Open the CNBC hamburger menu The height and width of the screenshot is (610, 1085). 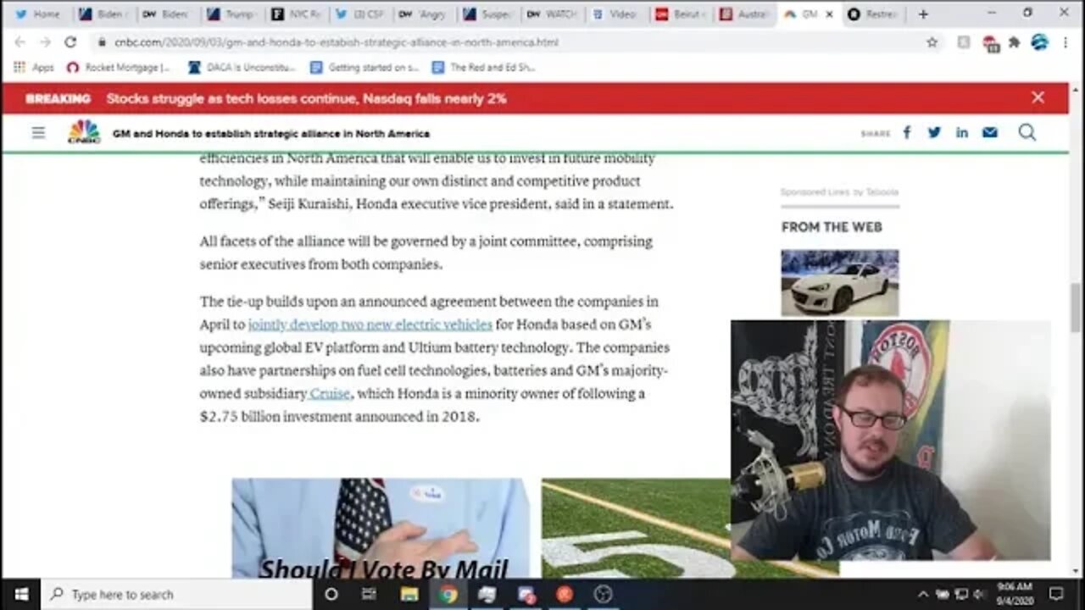click(x=38, y=132)
